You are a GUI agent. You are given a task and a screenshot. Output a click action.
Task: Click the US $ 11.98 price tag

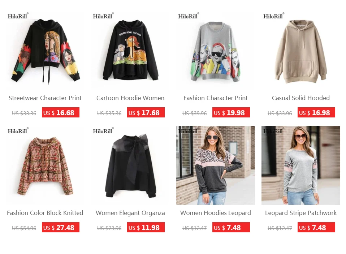[146, 228]
